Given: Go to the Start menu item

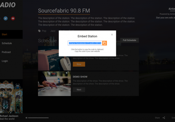Looking at the screenshot, I should pyautogui.click(x=11, y=34).
